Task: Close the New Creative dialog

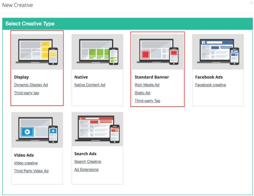Action: (251, 3)
